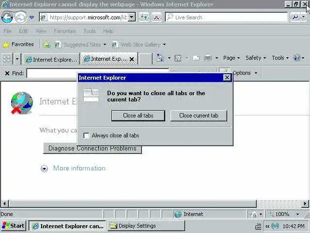This screenshot has height=233, width=310.
Task: Open the search provider dropdown arrow
Action: (304, 17)
